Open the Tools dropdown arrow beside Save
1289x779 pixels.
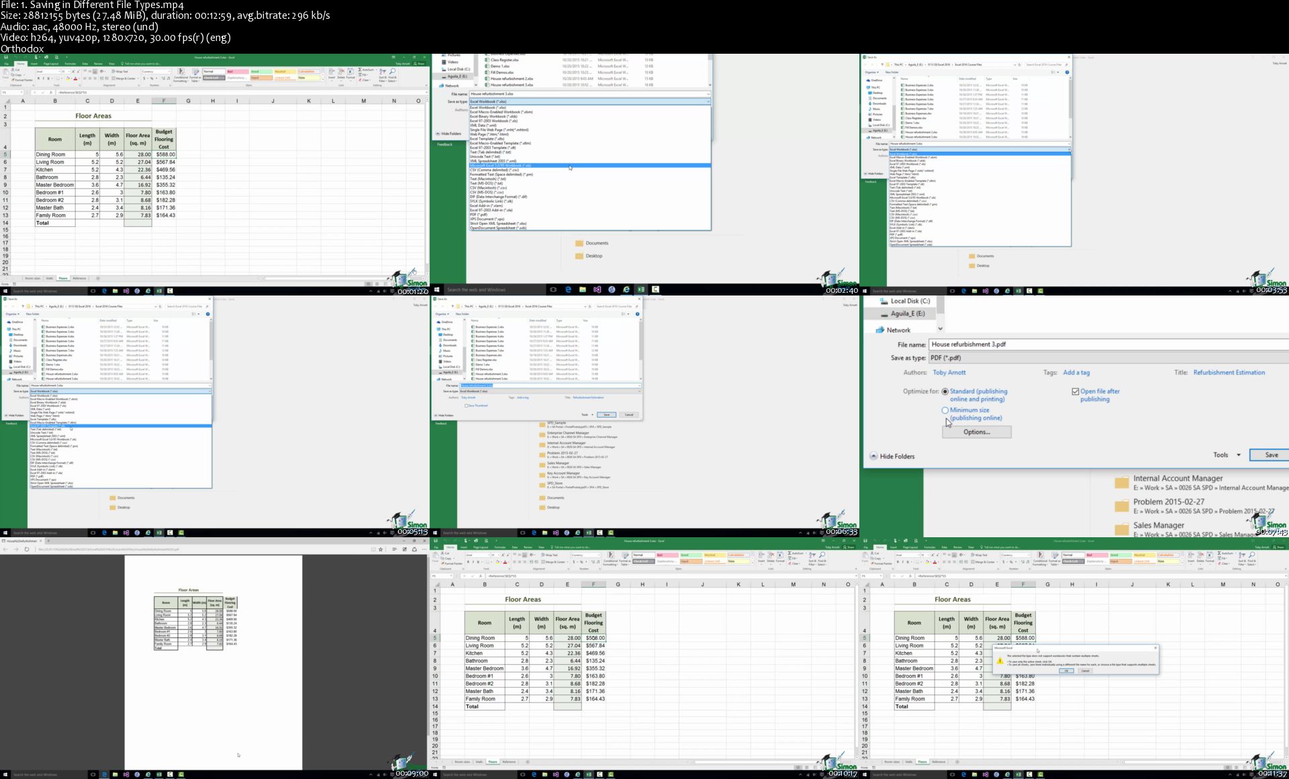(x=1239, y=455)
